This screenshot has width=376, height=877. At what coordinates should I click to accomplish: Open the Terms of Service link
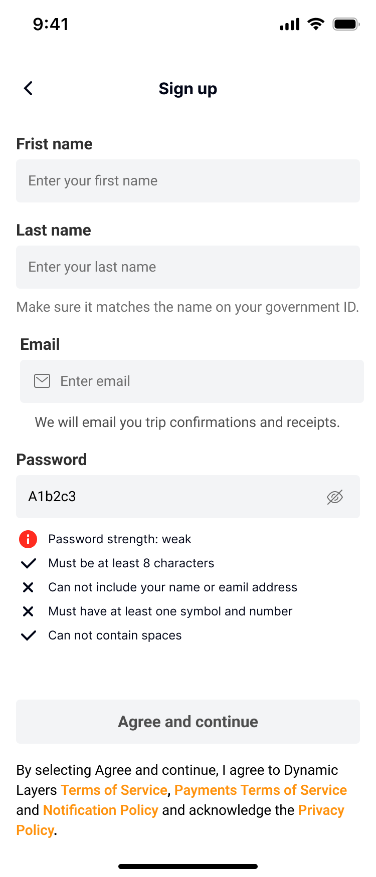tap(113, 790)
